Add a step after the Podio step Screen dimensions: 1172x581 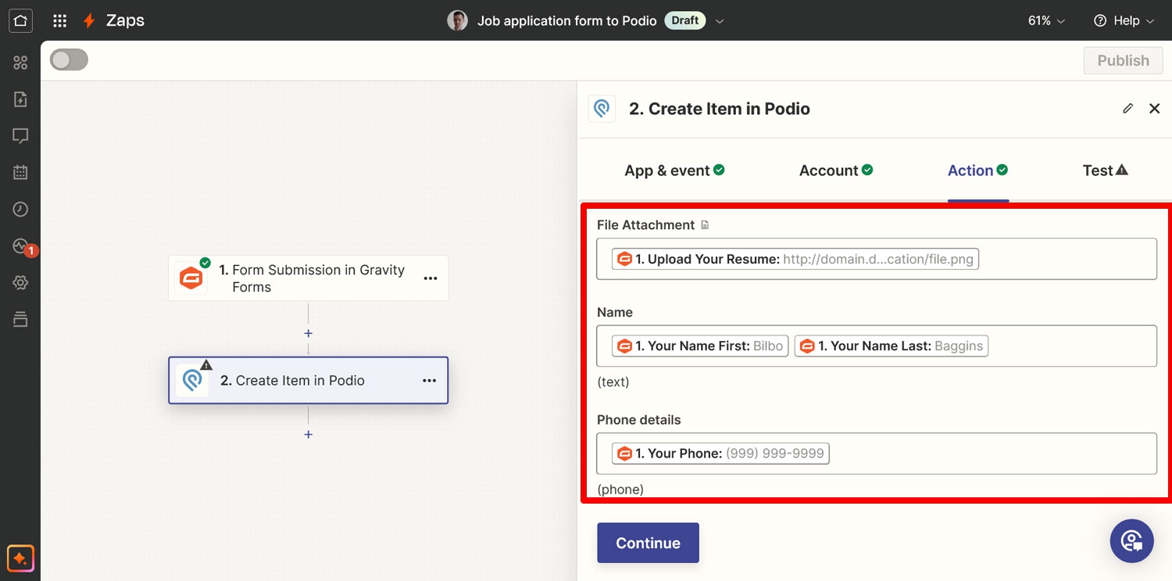(x=308, y=434)
